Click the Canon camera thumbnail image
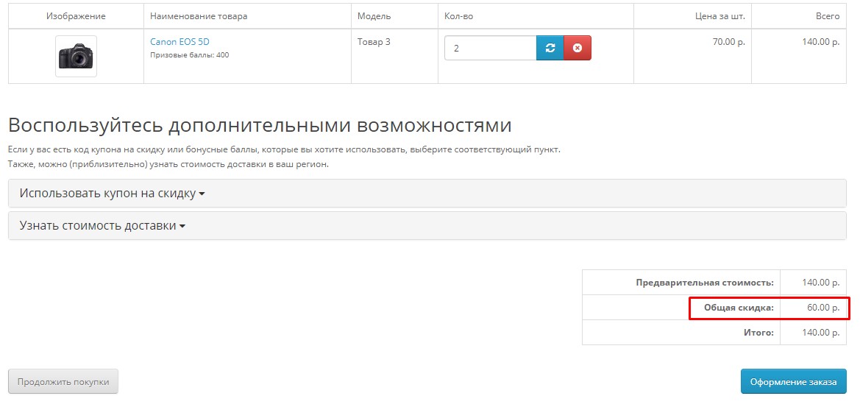The image size is (860, 407). point(77,57)
